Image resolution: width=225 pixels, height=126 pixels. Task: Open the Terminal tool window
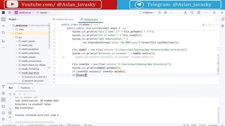3,106
